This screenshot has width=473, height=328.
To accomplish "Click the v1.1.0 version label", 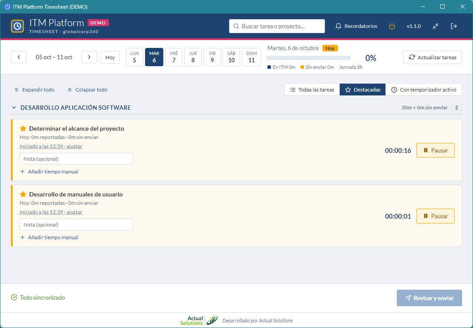I will [414, 26].
